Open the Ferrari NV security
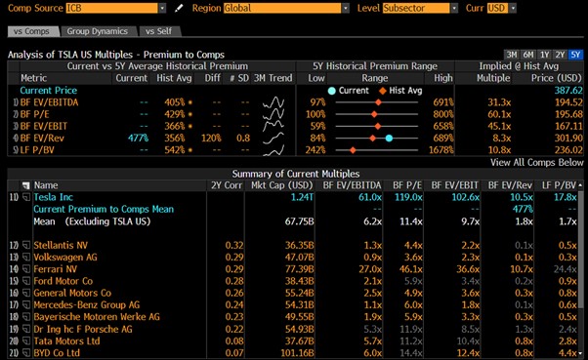Screen dimensions: 588x360 click(55, 269)
